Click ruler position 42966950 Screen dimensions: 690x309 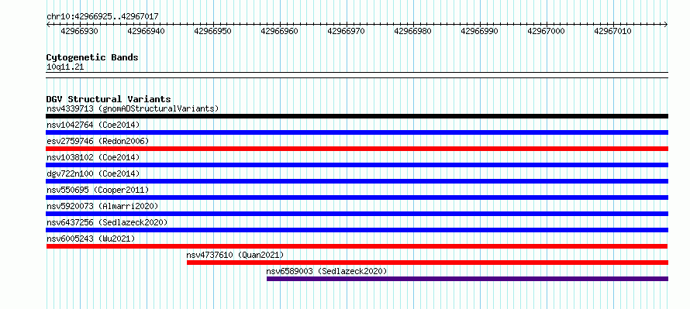212,31
